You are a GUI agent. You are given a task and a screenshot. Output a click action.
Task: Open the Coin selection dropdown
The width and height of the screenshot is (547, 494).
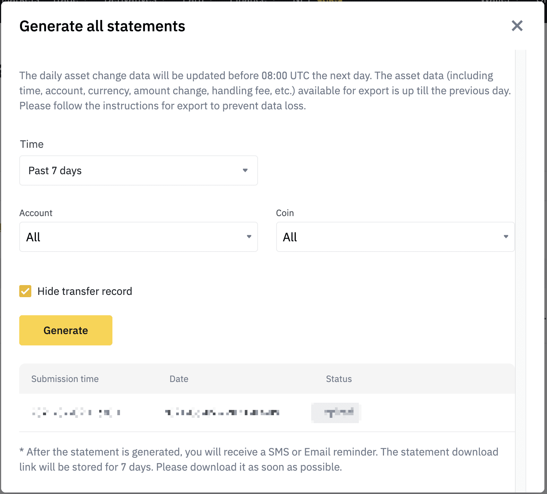click(x=395, y=237)
